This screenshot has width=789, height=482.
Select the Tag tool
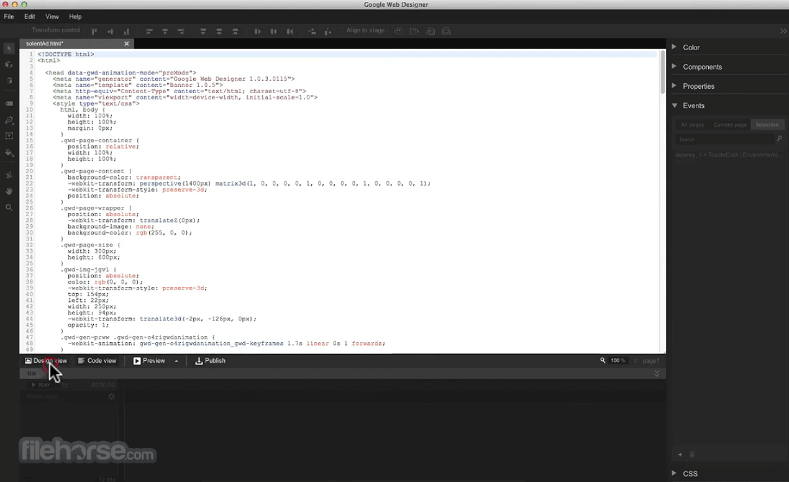pos(9,104)
